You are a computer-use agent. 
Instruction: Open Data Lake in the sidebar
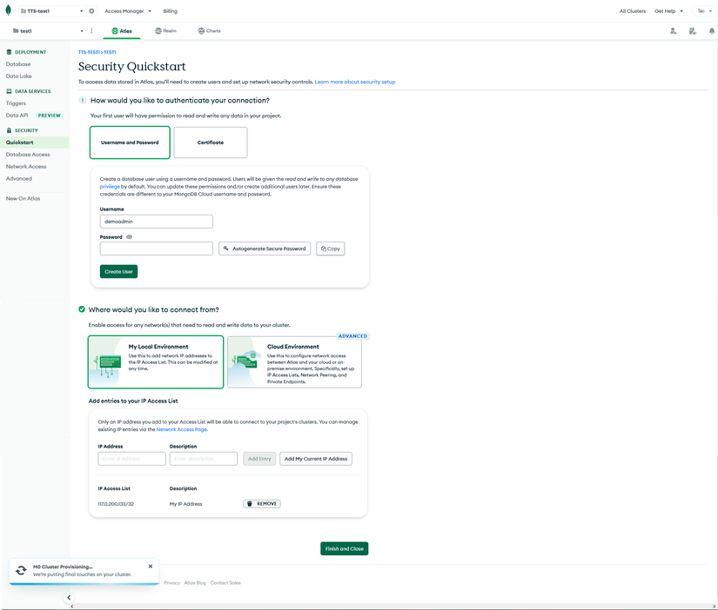pos(19,76)
